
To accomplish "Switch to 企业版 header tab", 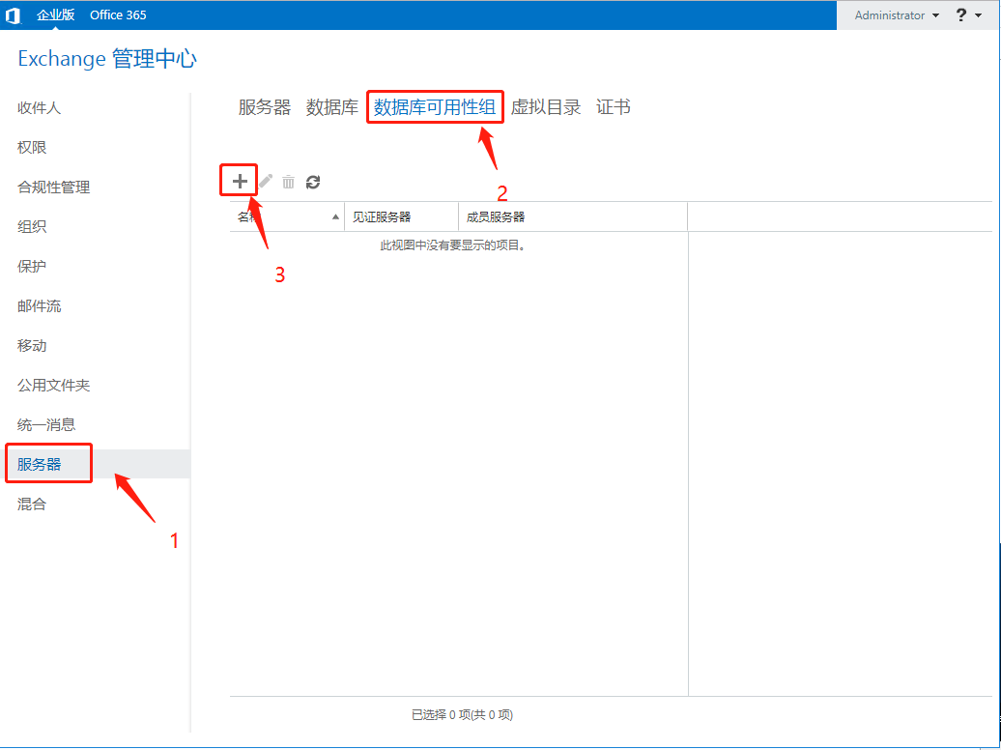I will tap(55, 14).
